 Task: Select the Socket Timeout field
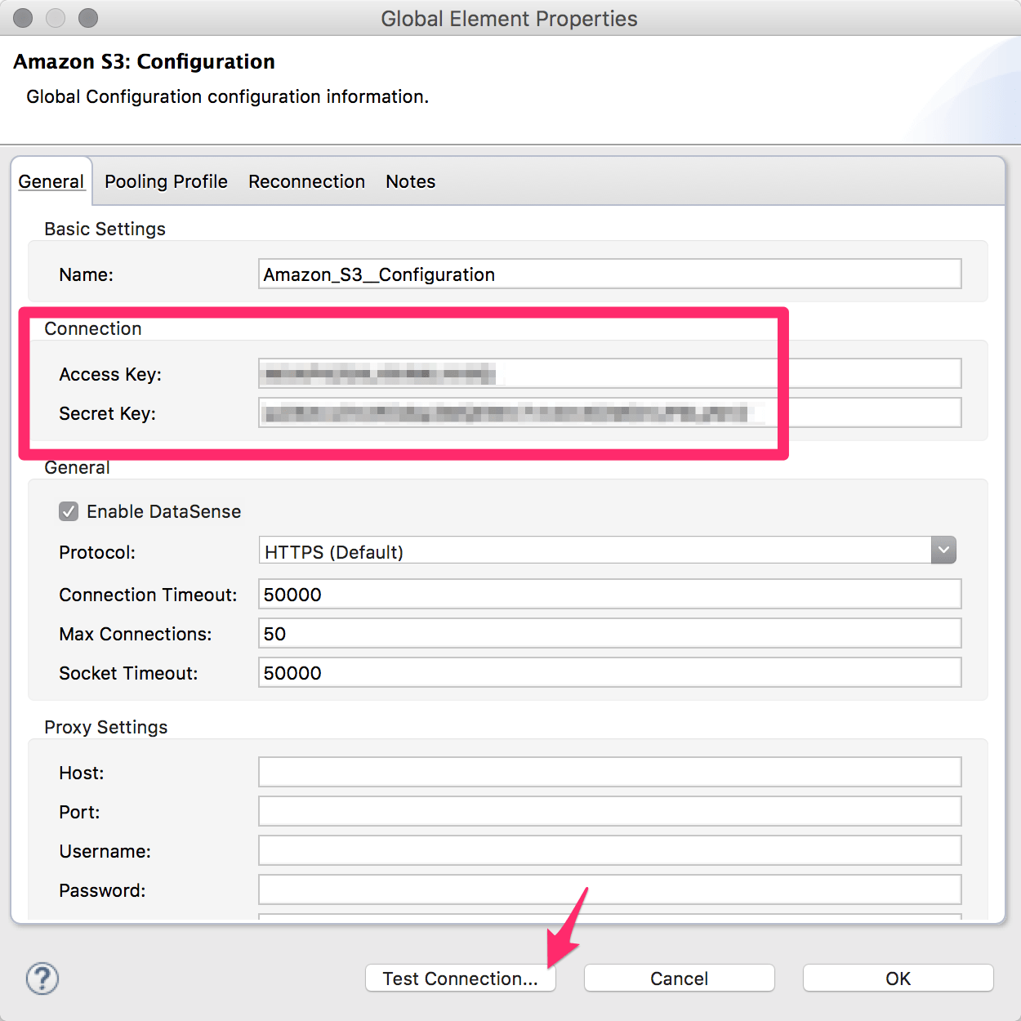point(609,672)
